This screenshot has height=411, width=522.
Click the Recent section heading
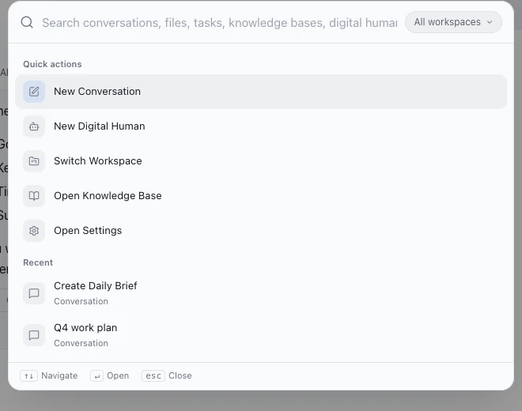pos(38,262)
